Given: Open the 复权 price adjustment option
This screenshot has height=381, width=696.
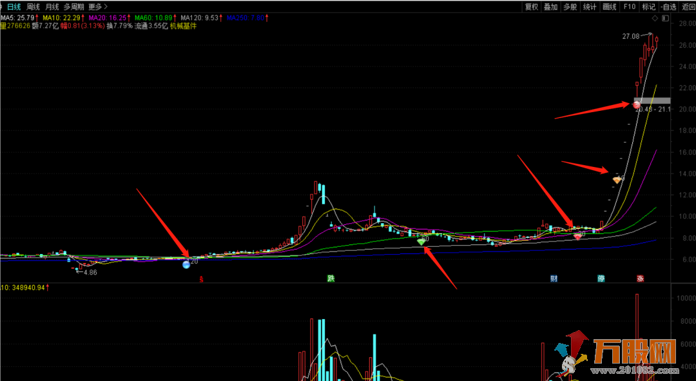Looking at the screenshot, I should pyautogui.click(x=531, y=6).
